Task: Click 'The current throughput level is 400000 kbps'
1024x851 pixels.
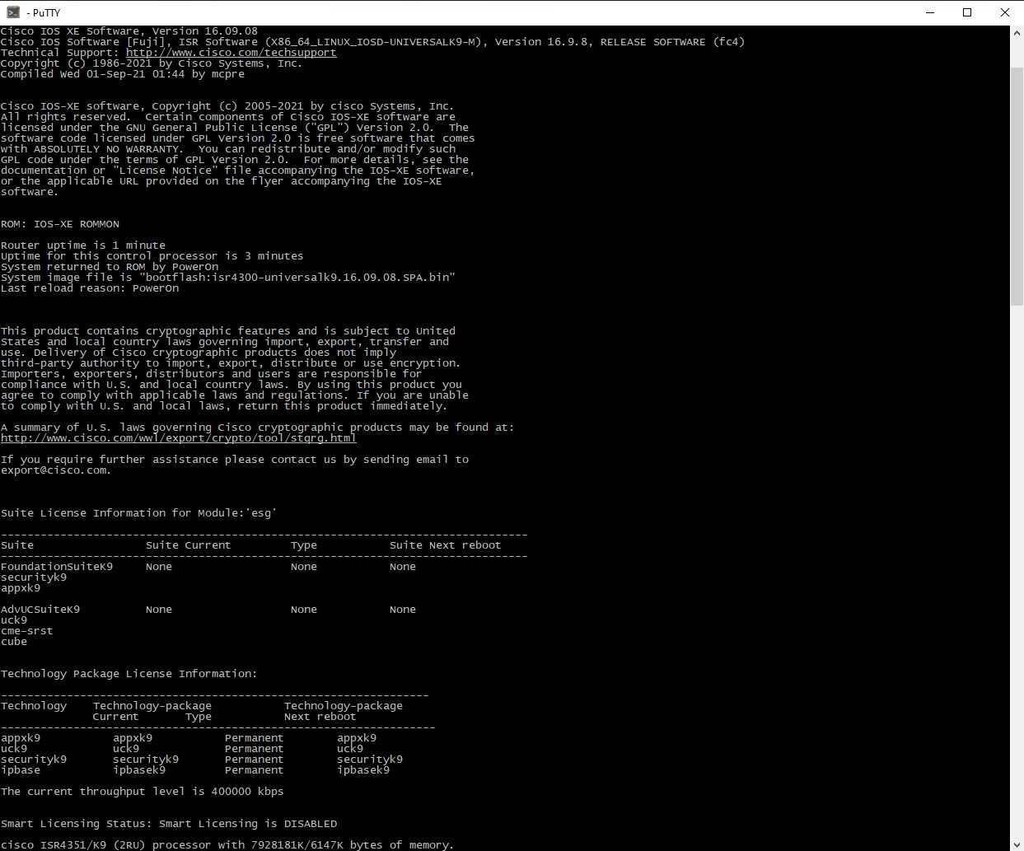Action: pyautogui.click(x=143, y=792)
